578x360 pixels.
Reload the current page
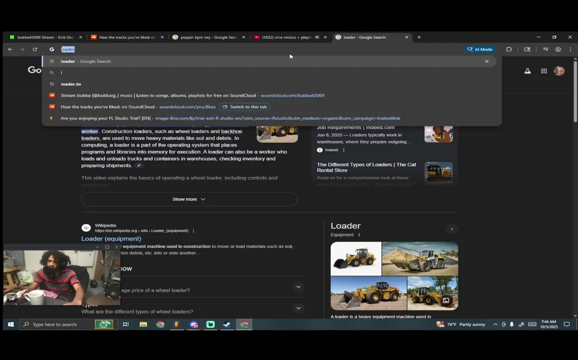[x=35, y=49]
